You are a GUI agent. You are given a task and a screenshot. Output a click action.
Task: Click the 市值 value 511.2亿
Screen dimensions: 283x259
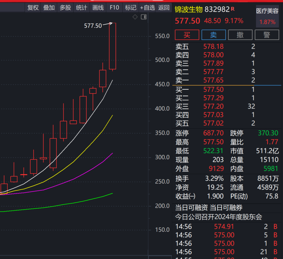coord(267,151)
